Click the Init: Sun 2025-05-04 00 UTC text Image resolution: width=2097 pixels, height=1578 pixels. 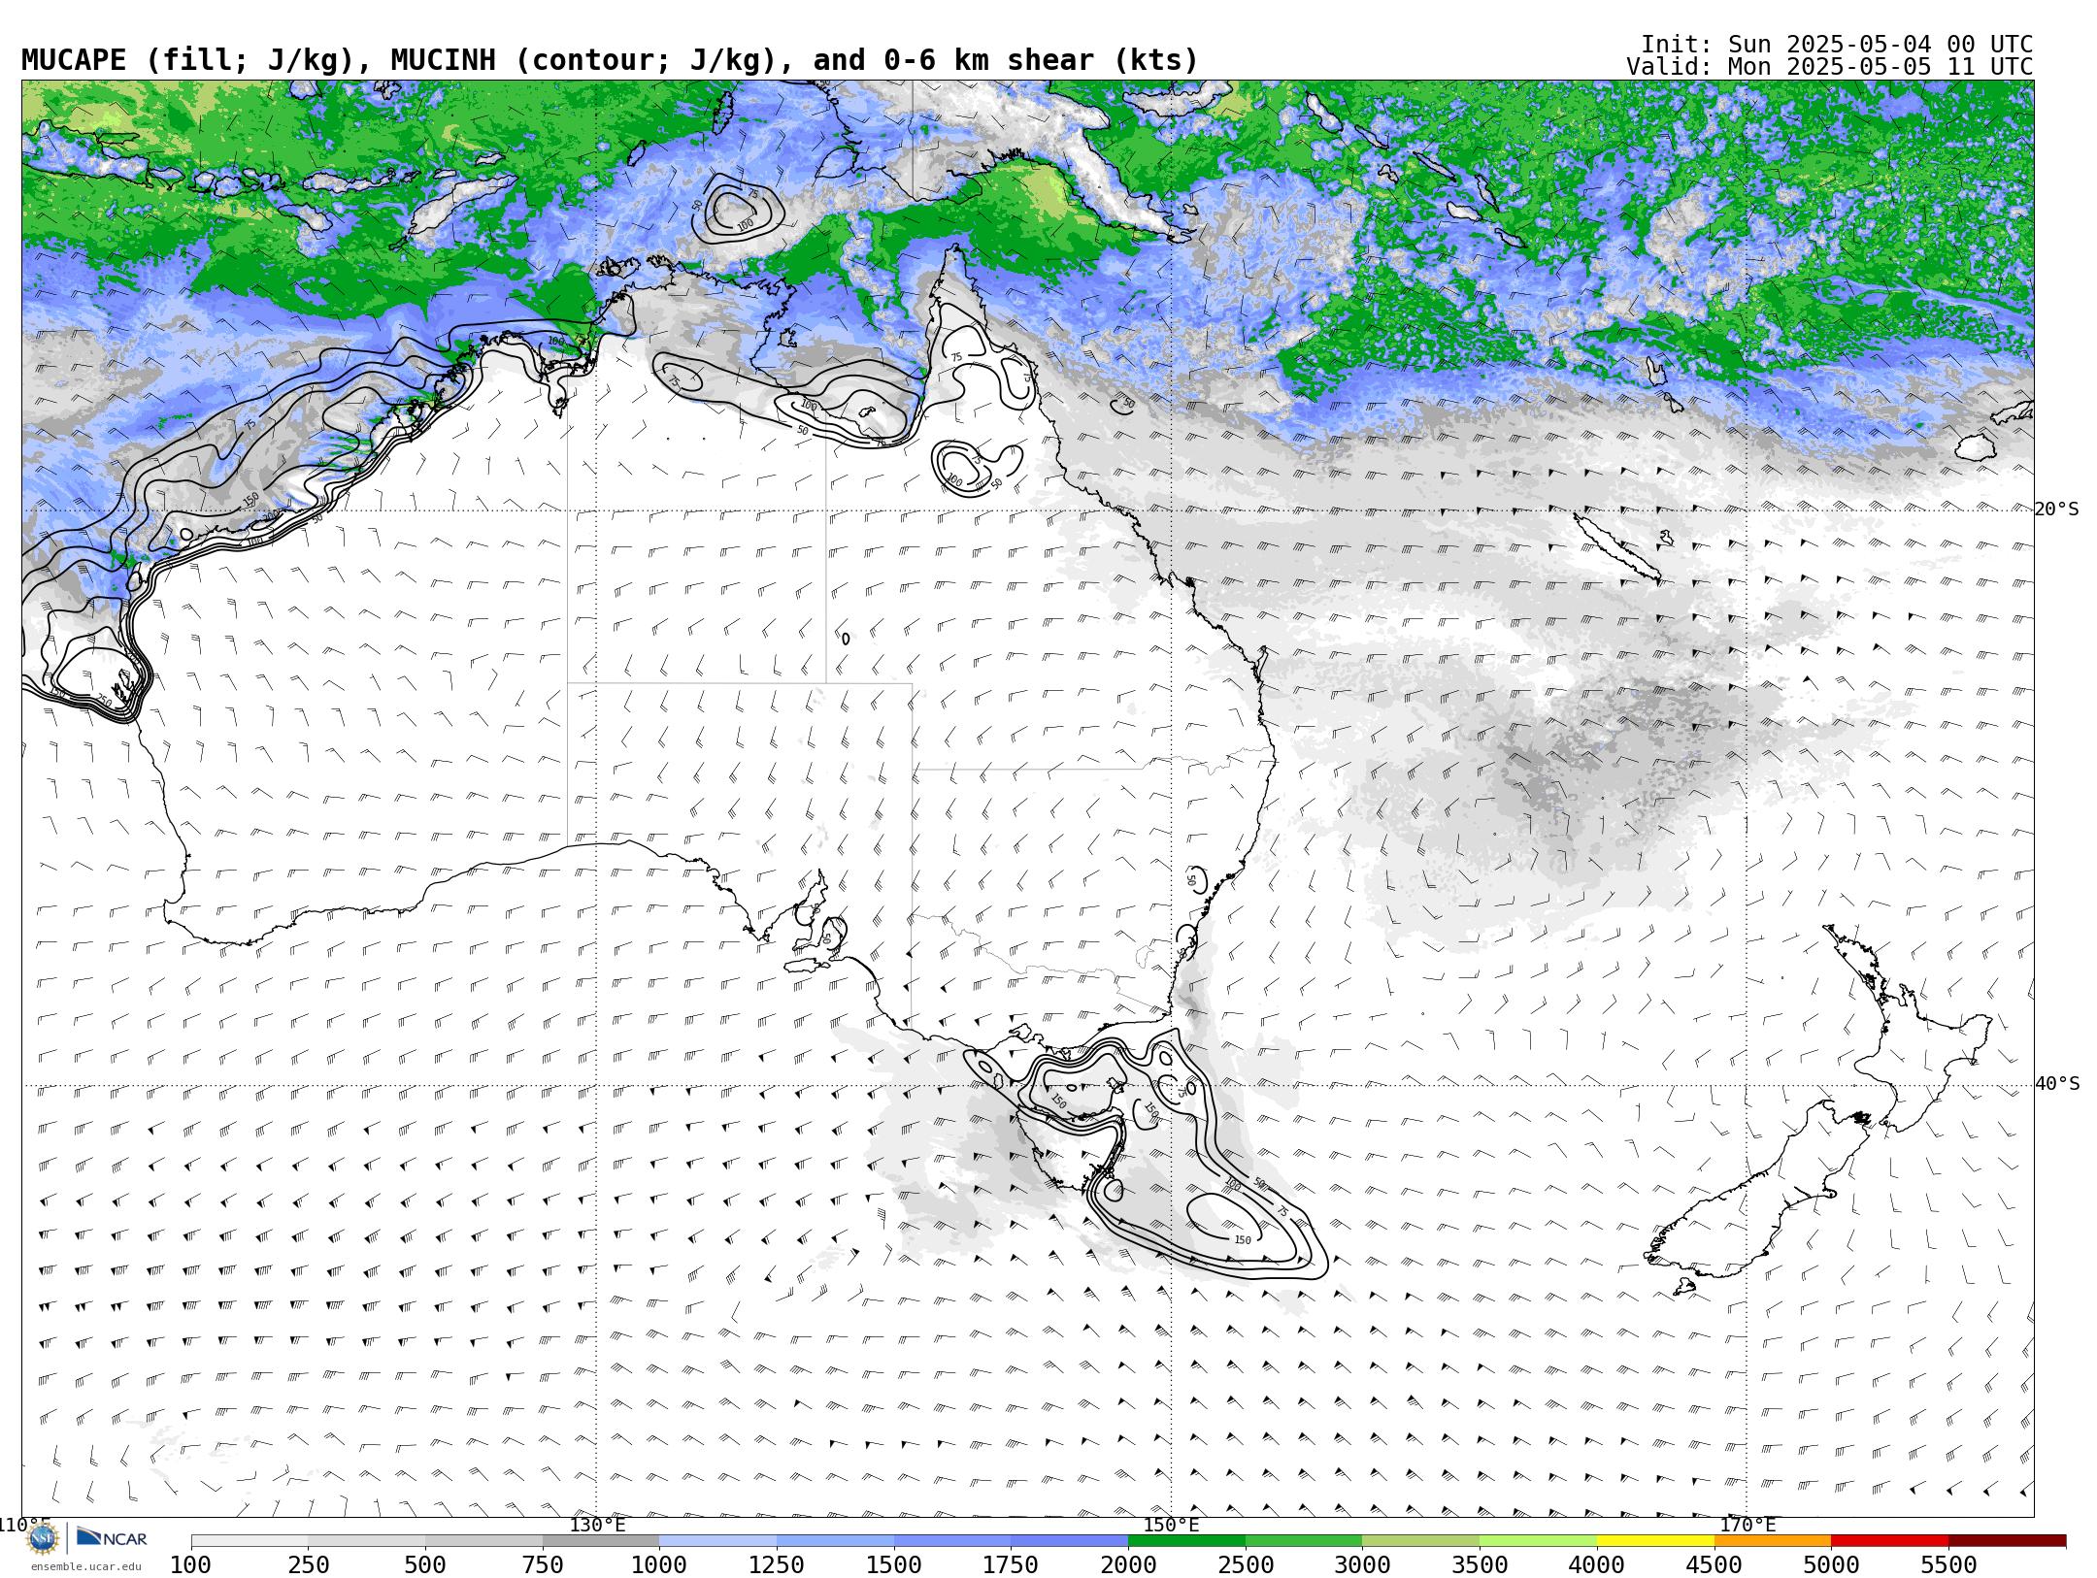(x=1837, y=45)
